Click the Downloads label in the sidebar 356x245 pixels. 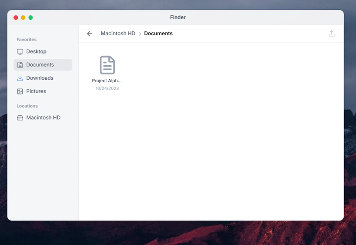pyautogui.click(x=40, y=78)
